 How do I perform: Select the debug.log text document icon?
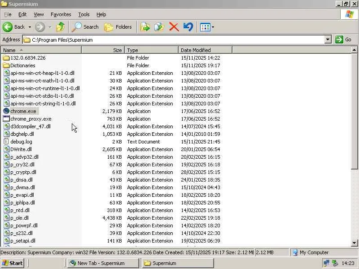(x=6, y=142)
